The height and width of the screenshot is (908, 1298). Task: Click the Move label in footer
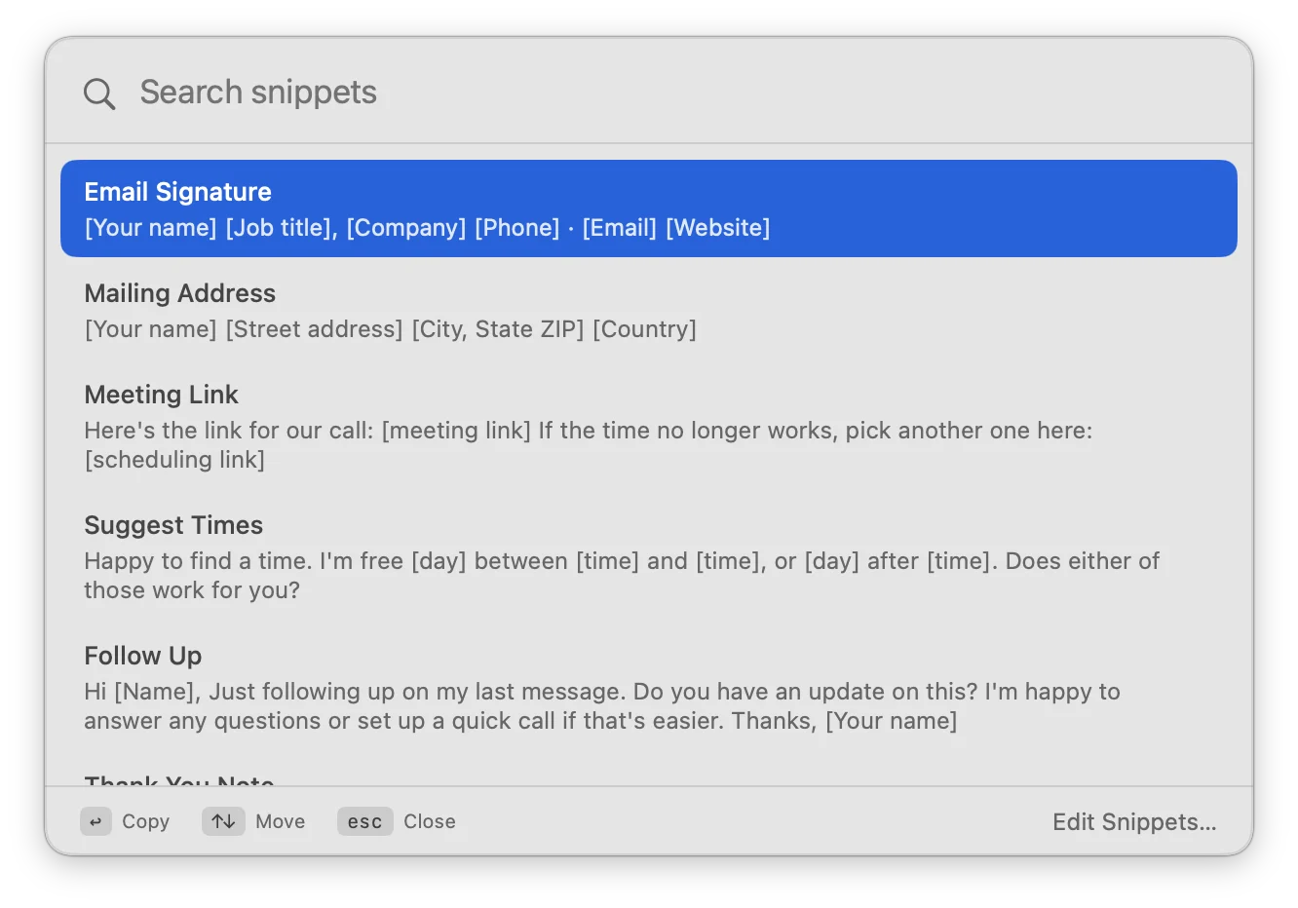pyautogui.click(x=280, y=821)
